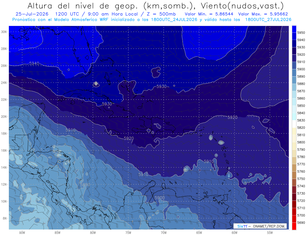Click the '65W' longitude axis label

click(x=199, y=233)
